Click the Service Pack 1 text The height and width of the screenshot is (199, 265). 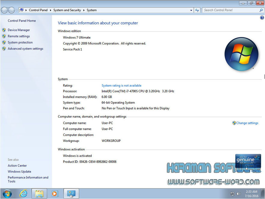point(72,49)
